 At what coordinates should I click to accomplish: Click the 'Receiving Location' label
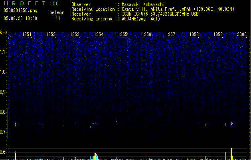click(x=93, y=9)
